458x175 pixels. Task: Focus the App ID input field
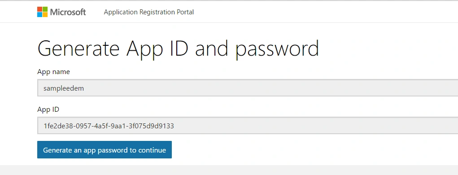248,126
